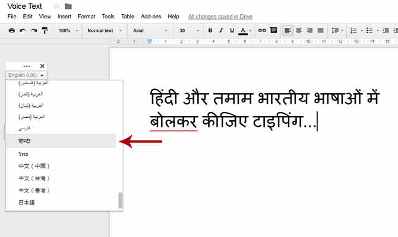398x237 pixels.
Task: Star the Voice Text document
Action: click(56, 6)
